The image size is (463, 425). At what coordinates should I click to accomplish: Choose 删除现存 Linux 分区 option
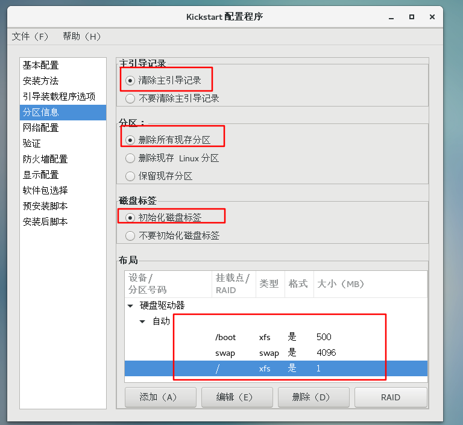pyautogui.click(x=130, y=158)
